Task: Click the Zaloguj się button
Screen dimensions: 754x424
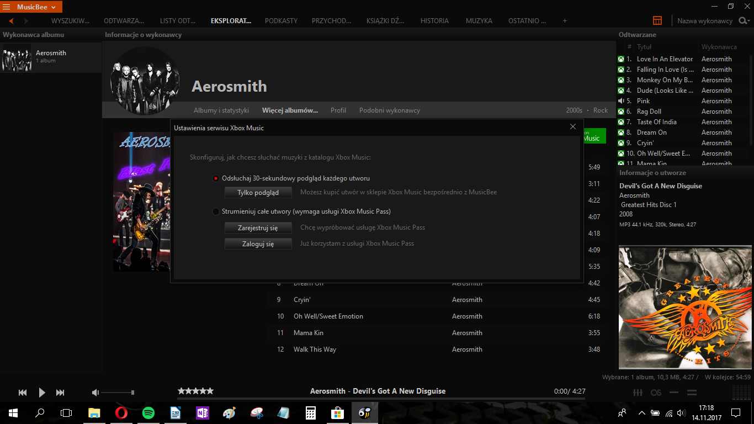Action: coord(258,243)
